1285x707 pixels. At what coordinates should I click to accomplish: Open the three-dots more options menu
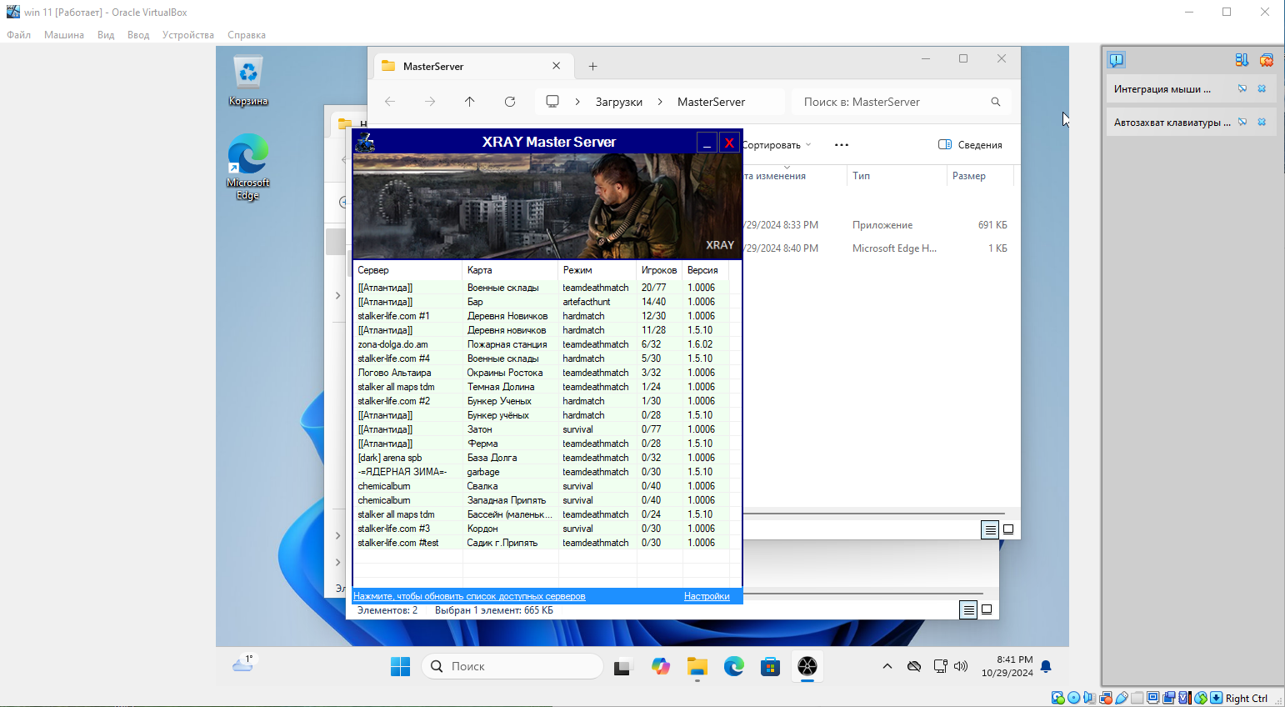pos(842,145)
